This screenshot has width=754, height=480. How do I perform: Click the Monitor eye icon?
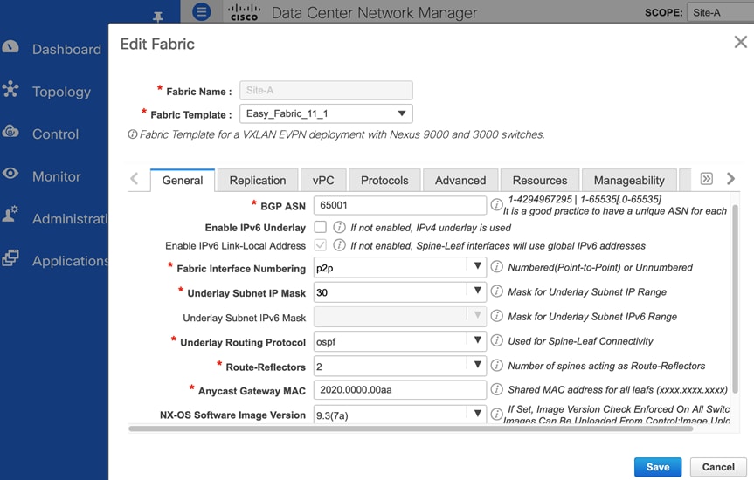click(10, 175)
